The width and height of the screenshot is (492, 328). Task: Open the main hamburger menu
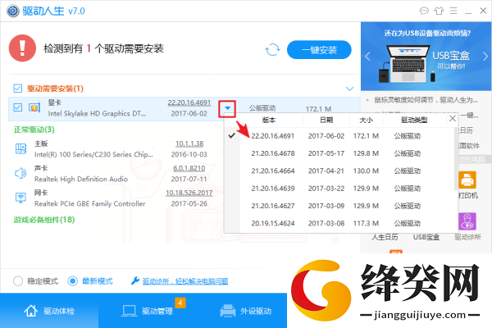coord(453,11)
